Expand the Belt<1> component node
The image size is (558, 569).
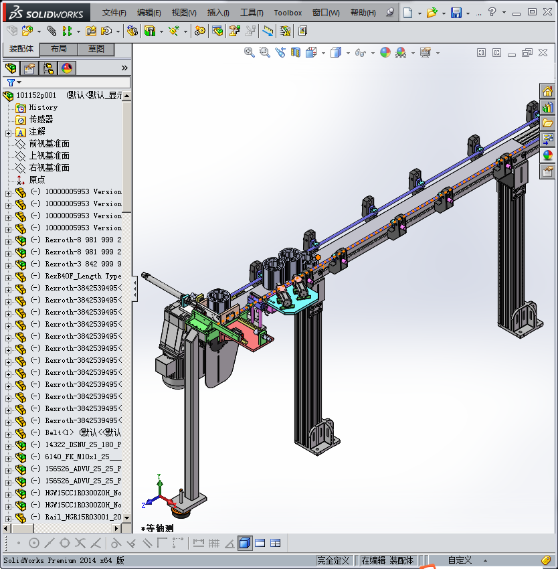pos(8,432)
